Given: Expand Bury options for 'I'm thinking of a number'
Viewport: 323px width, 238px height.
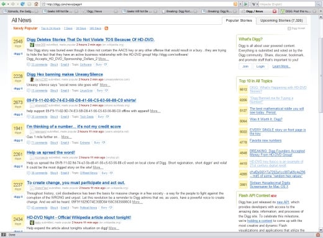Looking at the screenshot, I should click(x=104, y=143).
